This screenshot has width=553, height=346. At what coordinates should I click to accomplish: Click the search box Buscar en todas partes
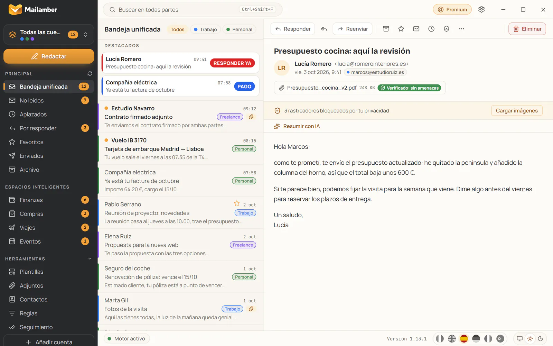(x=193, y=10)
